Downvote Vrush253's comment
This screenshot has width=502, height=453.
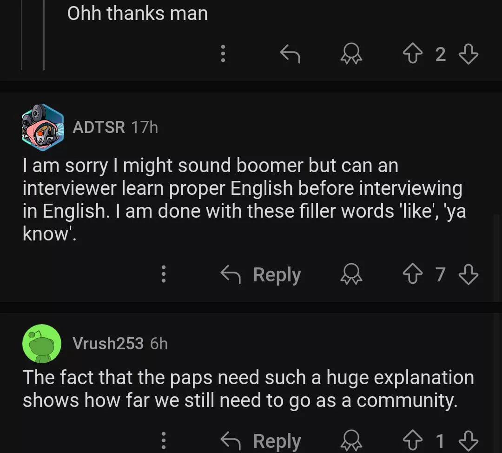pyautogui.click(x=468, y=440)
